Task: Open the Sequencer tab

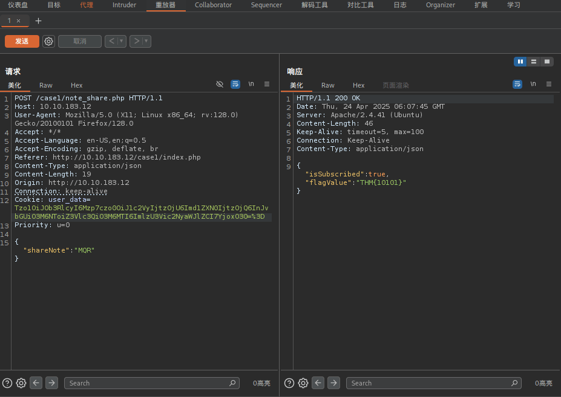Action: pos(266,5)
